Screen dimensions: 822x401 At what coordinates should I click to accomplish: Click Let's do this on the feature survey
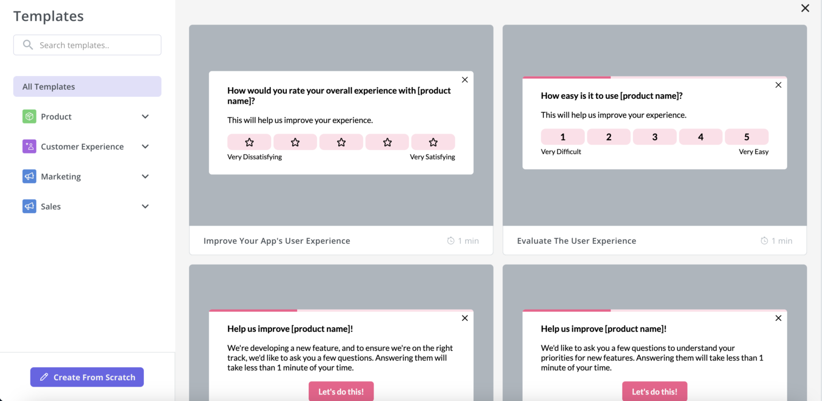coord(341,391)
